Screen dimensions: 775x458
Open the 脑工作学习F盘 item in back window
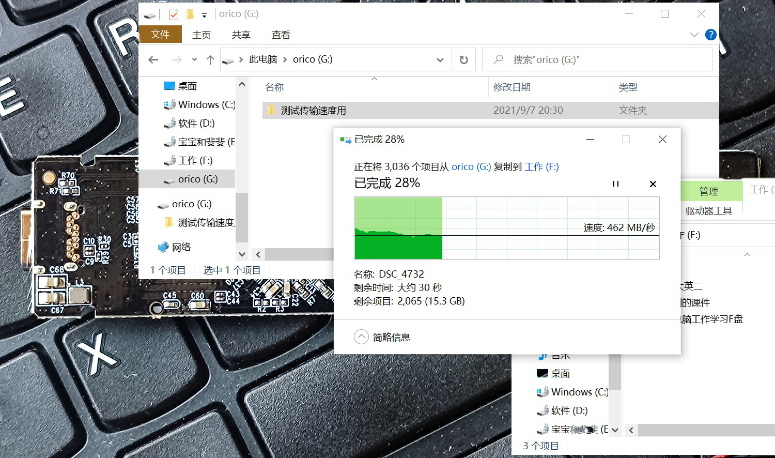tap(712, 319)
